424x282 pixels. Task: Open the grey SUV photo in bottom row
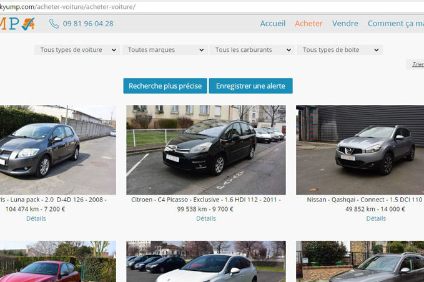click(360, 261)
